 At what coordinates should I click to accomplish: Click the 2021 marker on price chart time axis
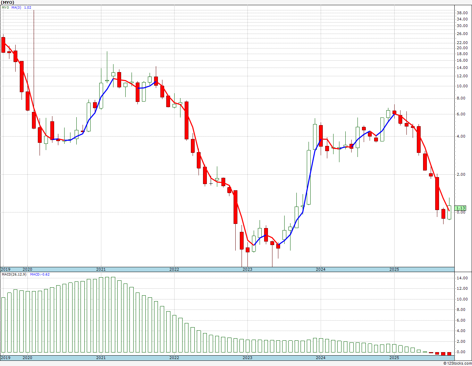point(101,269)
